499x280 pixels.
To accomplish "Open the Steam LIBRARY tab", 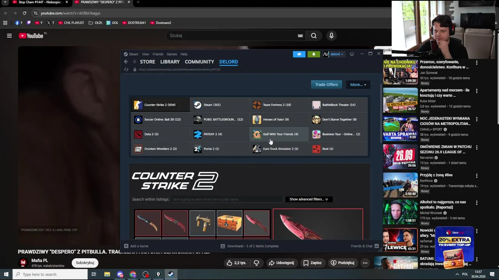I will 170,62.
